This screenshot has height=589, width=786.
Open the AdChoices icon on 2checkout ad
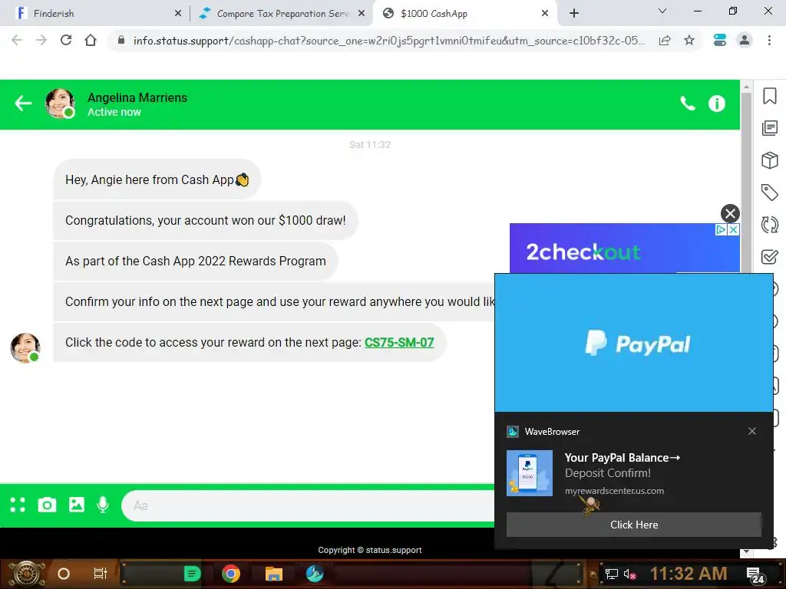[721, 229]
